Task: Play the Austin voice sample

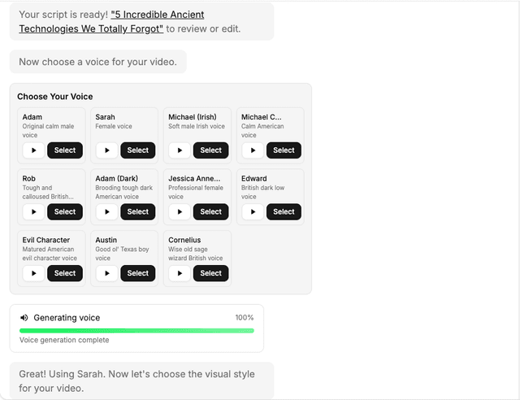Action: 106,273
